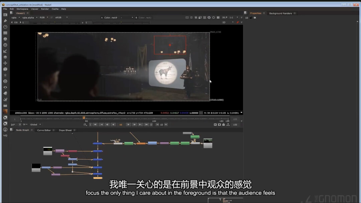Viewport: 361px width, 203px height.
Task: Step forward one frame
Action: [x=134, y=125]
